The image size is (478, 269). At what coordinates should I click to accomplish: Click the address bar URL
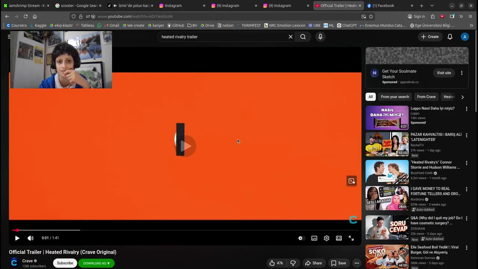(135, 16)
